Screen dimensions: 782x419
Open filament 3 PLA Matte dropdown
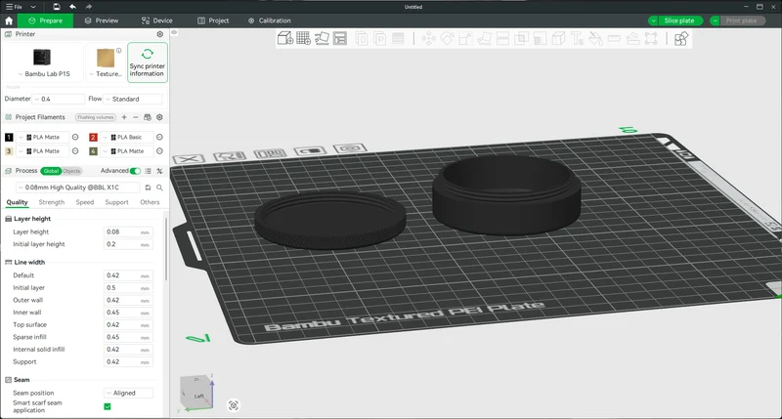43,151
